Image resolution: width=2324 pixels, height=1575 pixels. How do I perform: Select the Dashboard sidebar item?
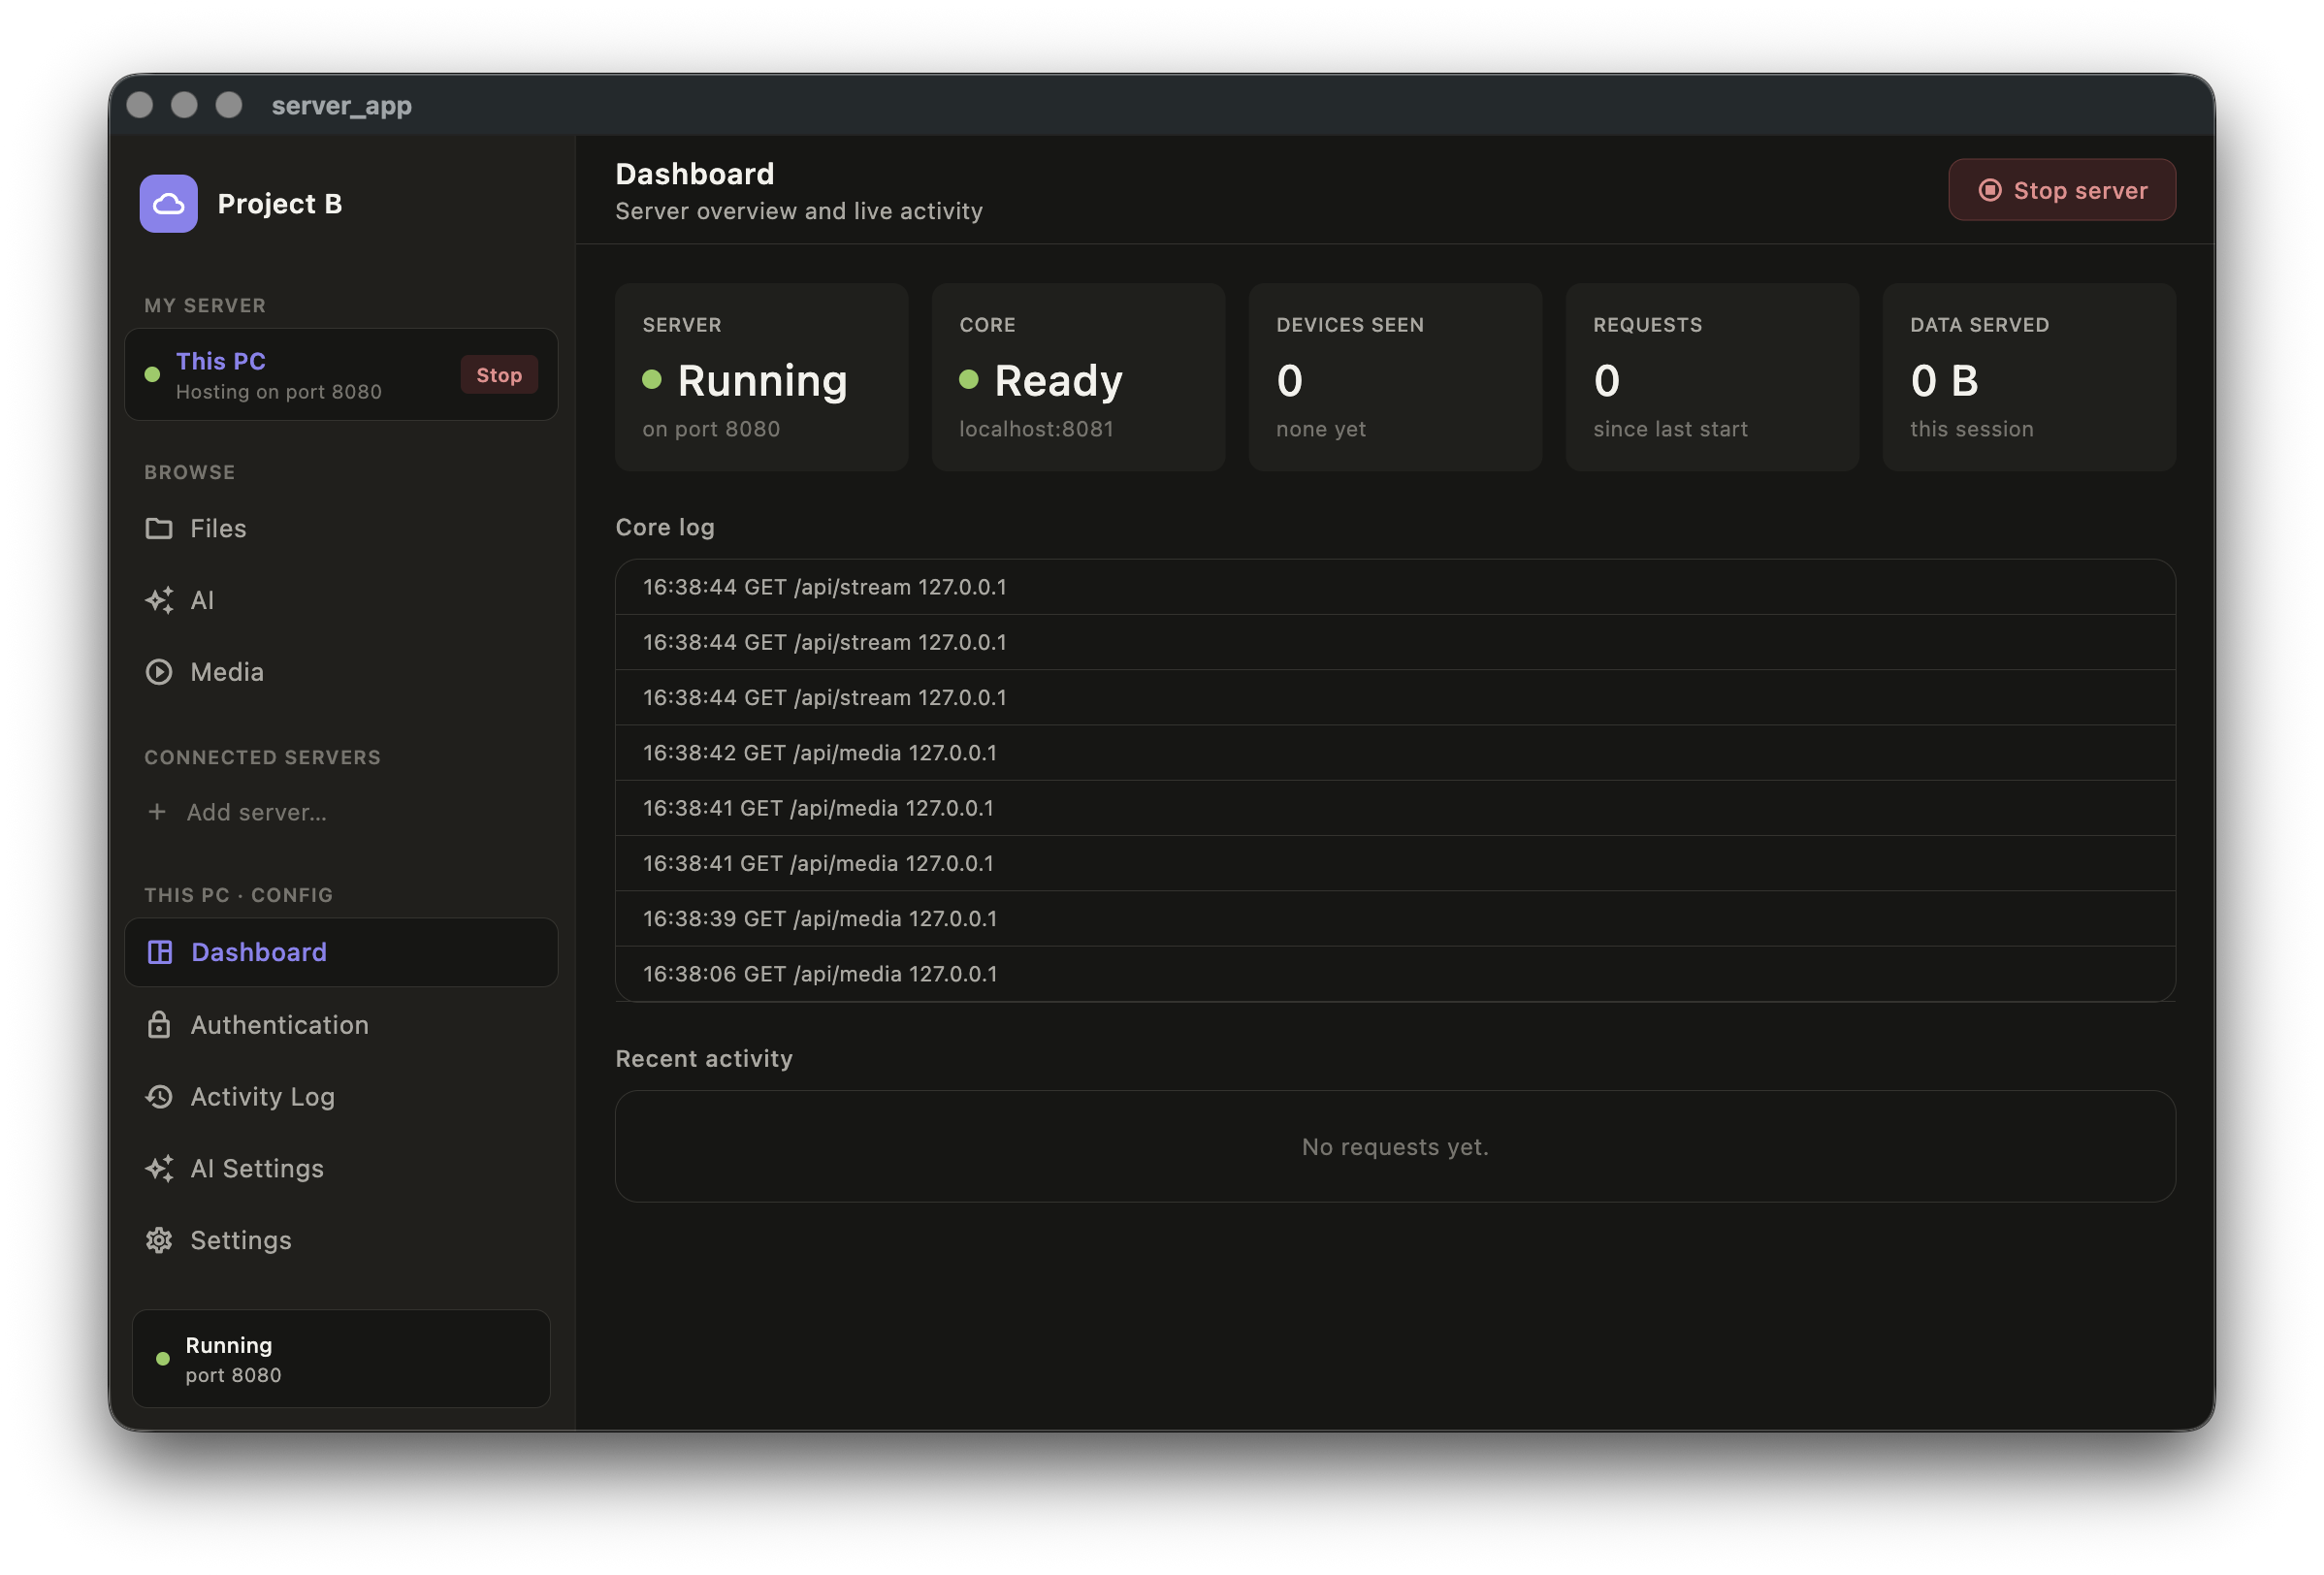(x=341, y=952)
